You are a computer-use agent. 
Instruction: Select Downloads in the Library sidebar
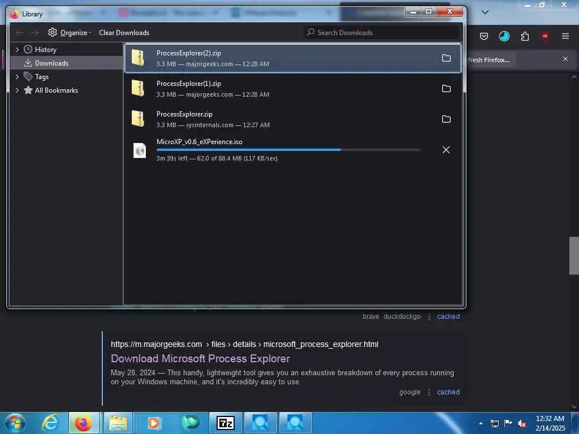tap(51, 63)
